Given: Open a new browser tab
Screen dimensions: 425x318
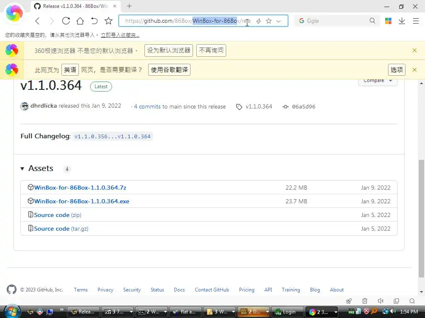Looking at the screenshot, I should click(129, 6).
